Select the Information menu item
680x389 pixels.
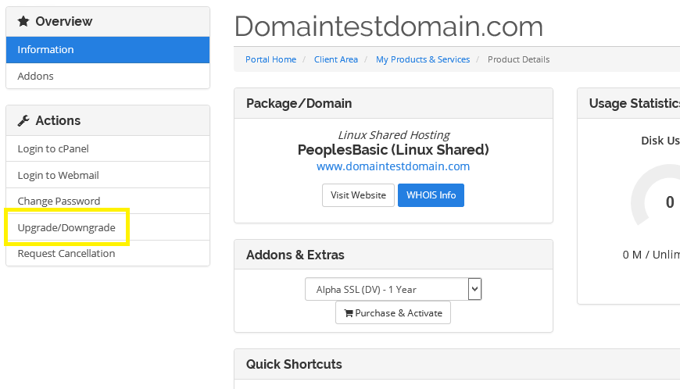point(108,50)
